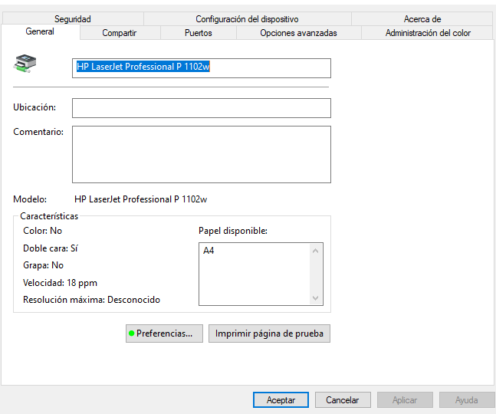The width and height of the screenshot is (496, 414).
Task: Click the 'Doble cara: Sí' text
Action: pyautogui.click(x=51, y=248)
